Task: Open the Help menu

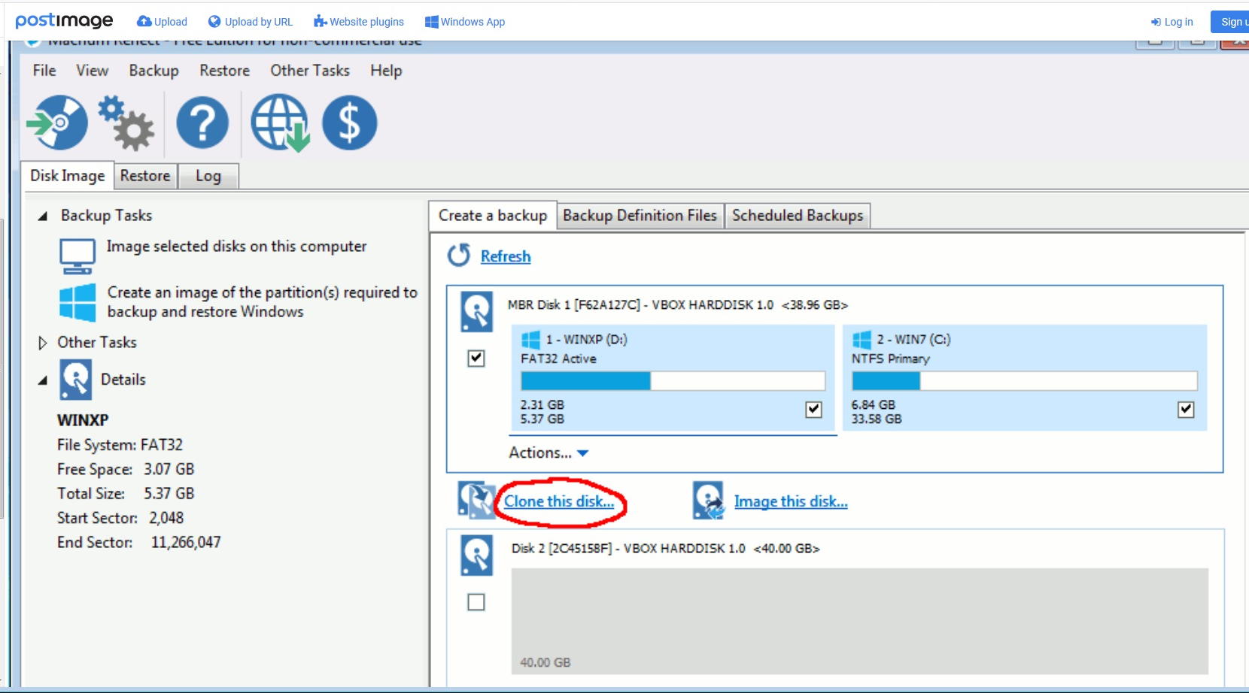Action: point(386,71)
